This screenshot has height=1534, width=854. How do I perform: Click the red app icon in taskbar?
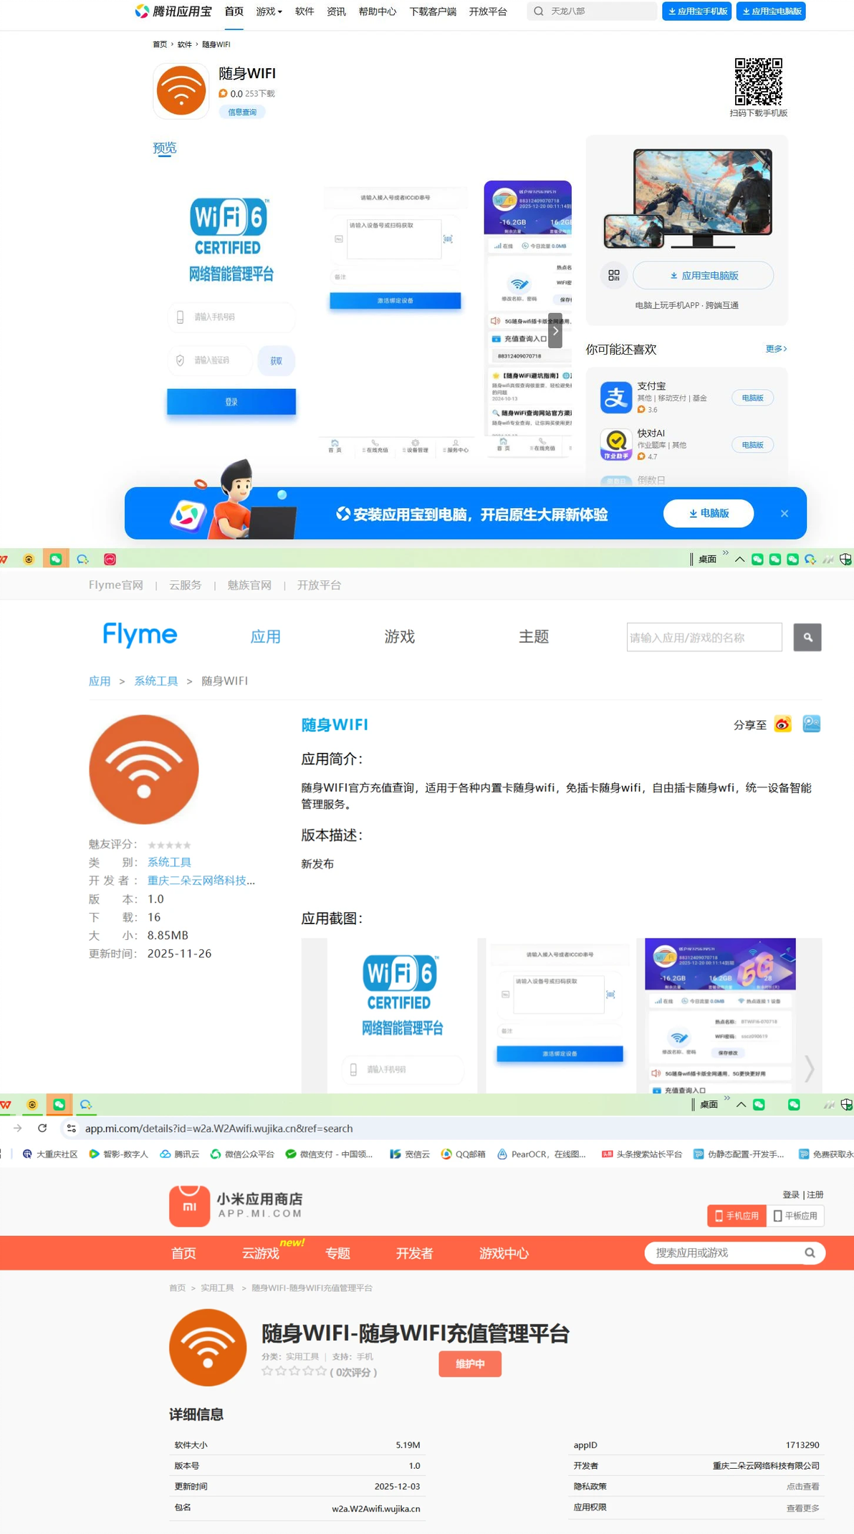pos(110,559)
